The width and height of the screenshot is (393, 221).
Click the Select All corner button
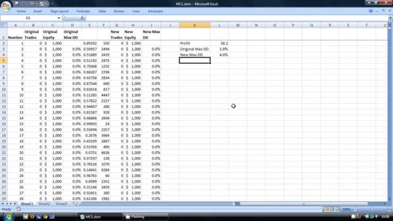3,25
